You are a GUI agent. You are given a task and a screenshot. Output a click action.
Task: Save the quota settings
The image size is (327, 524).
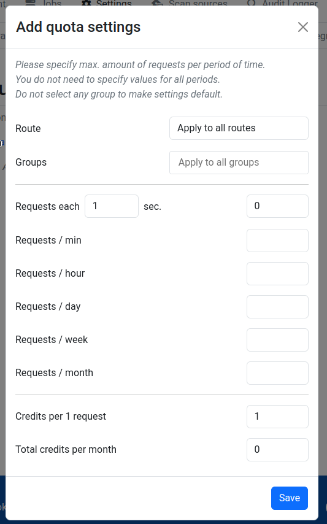289,498
